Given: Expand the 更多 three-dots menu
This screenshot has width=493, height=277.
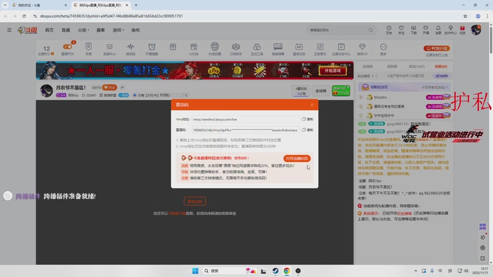Looking at the screenshot, I should 383,49.
